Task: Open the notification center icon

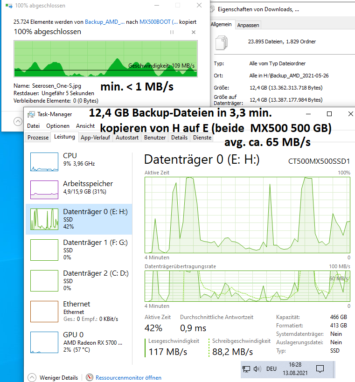Action: pyautogui.click(x=320, y=369)
